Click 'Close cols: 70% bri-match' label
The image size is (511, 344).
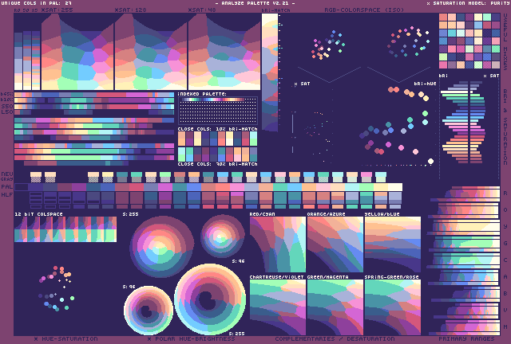pos(218,164)
